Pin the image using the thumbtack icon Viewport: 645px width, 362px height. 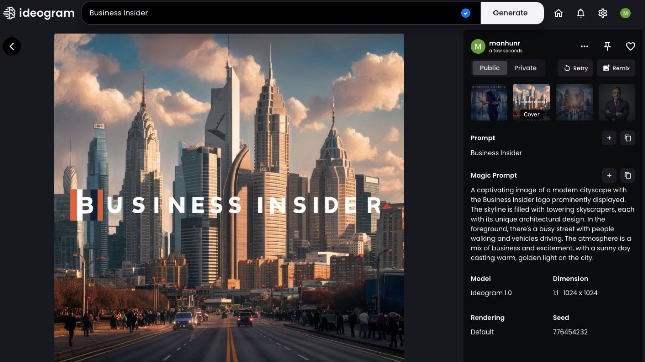click(x=607, y=46)
